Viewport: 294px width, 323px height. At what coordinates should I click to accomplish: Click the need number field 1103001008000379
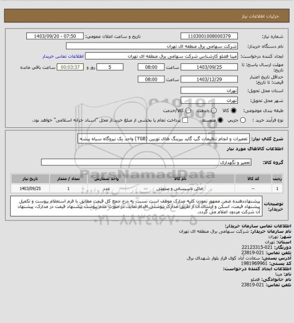click(x=209, y=36)
